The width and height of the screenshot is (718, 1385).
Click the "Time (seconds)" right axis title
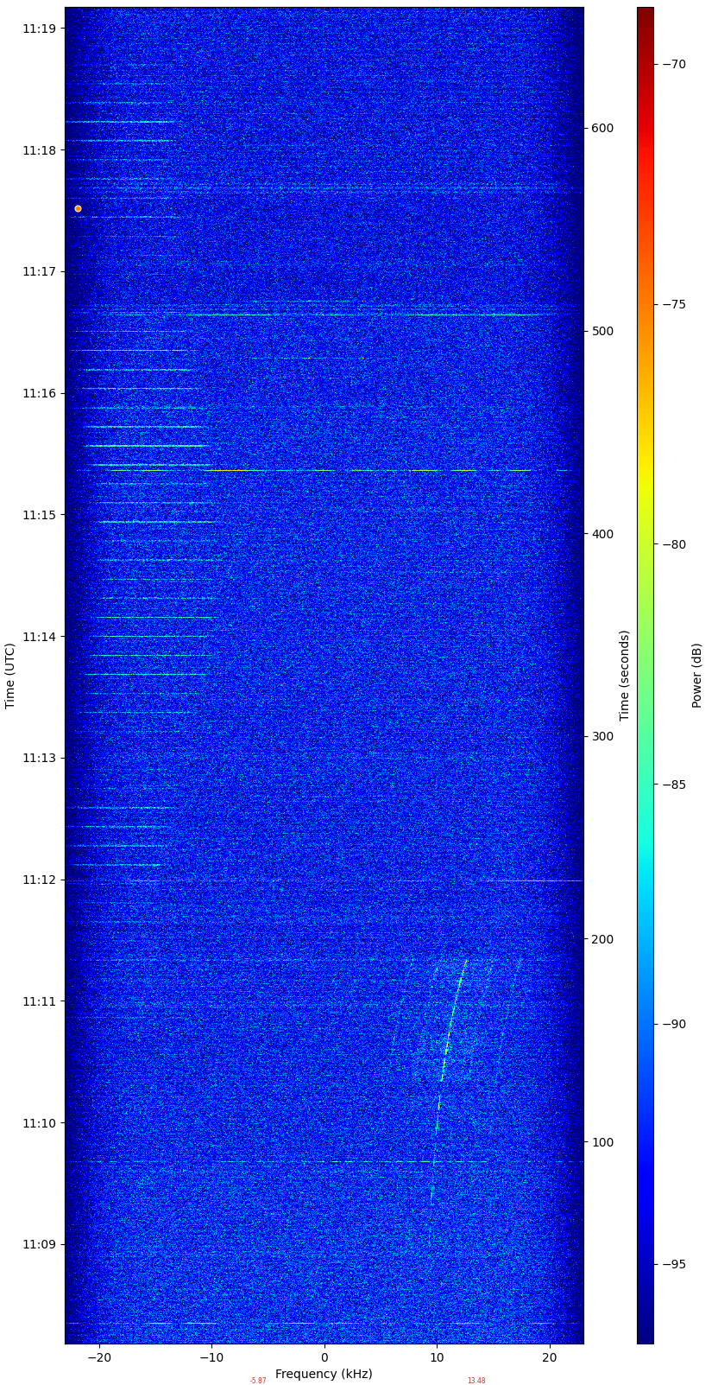(625, 676)
